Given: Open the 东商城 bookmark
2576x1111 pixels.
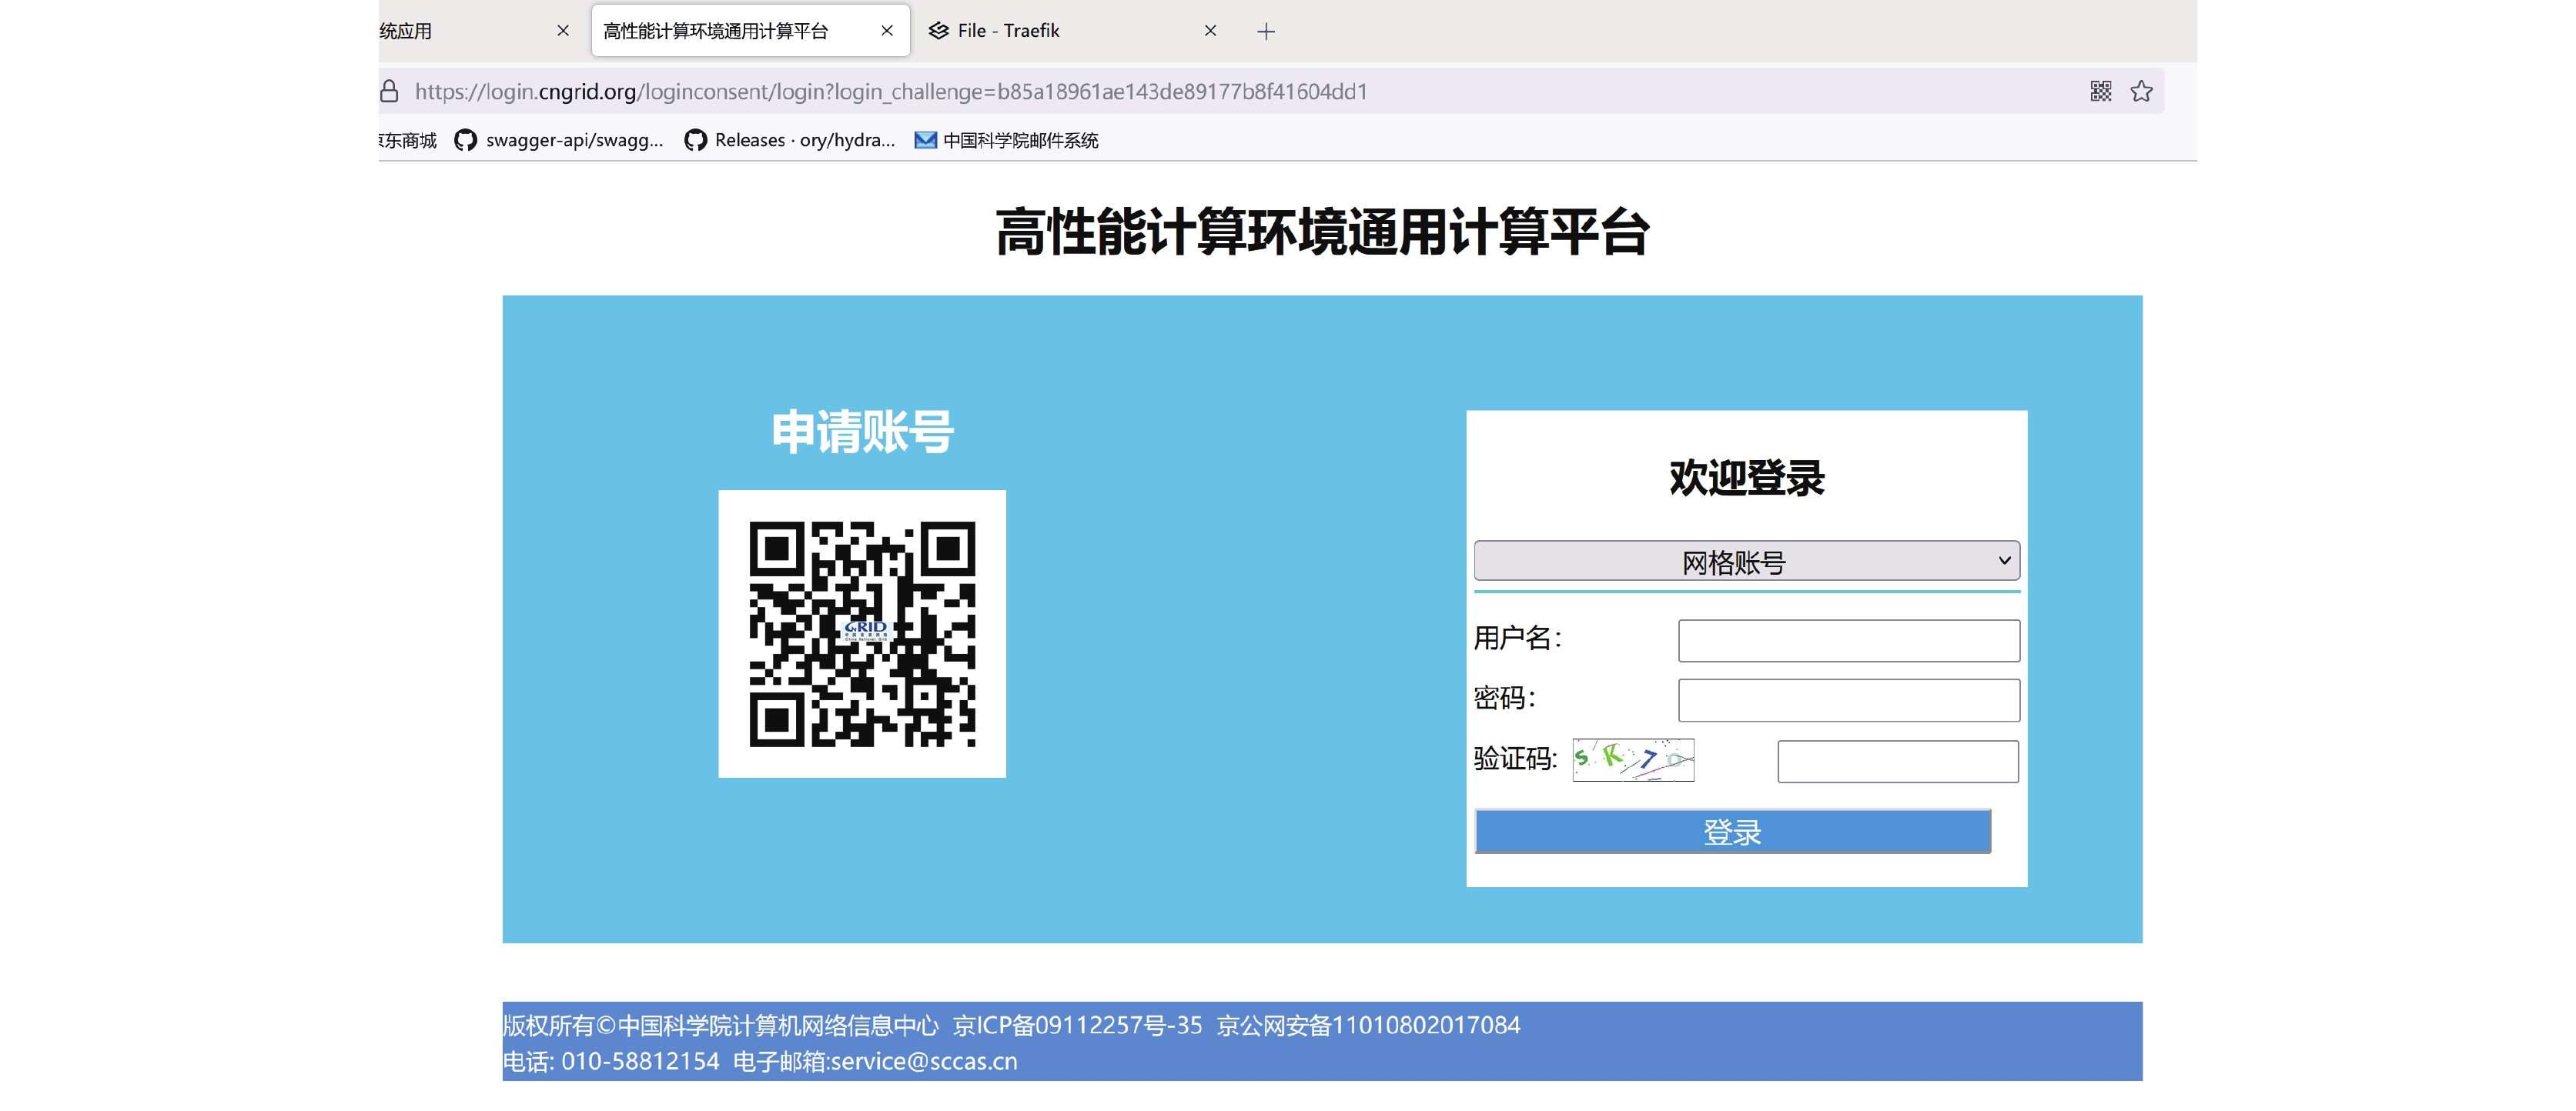Looking at the screenshot, I should [408, 141].
